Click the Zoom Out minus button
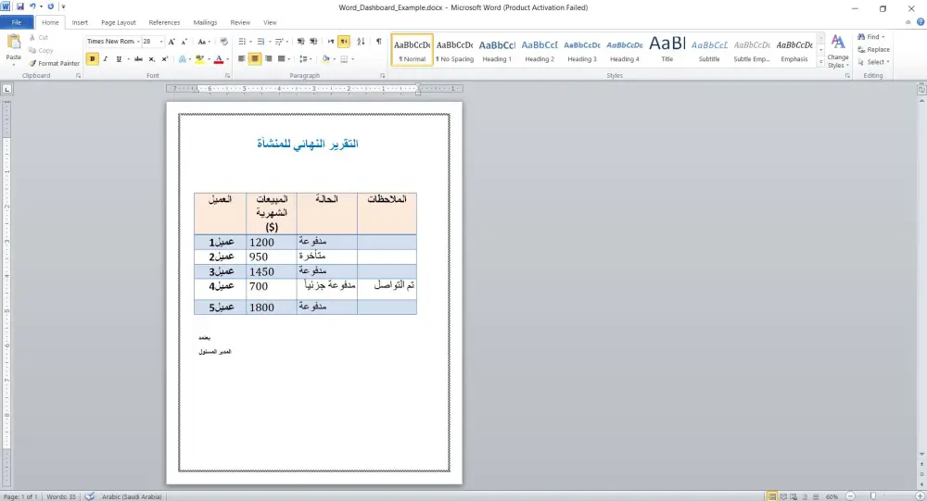The width and height of the screenshot is (927, 501). pyautogui.click(x=851, y=496)
